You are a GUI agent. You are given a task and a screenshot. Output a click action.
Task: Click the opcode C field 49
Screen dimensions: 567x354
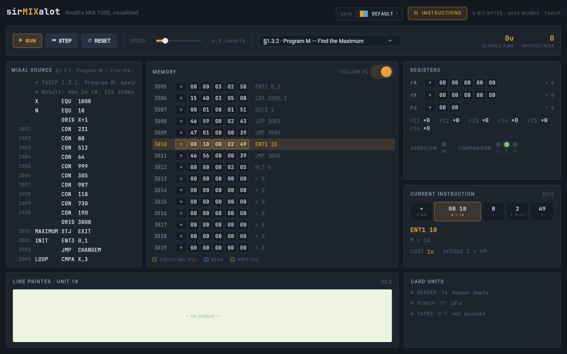pos(542,212)
